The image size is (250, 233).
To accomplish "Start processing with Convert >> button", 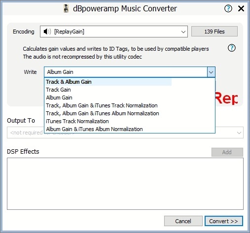I will pos(223,221).
